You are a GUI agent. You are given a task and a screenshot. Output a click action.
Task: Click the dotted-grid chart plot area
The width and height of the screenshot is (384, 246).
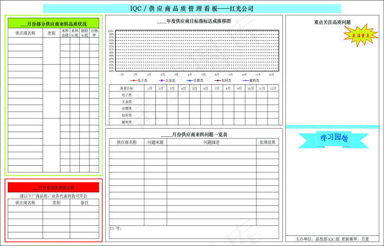point(197,51)
